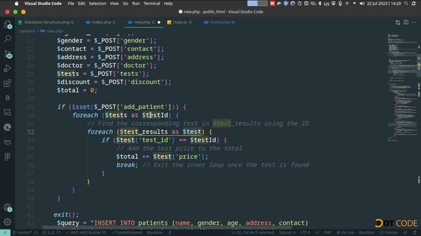This screenshot has height=236, width=421.
Task: Click the unsaved dot on new.php tab
Action: [159, 22]
